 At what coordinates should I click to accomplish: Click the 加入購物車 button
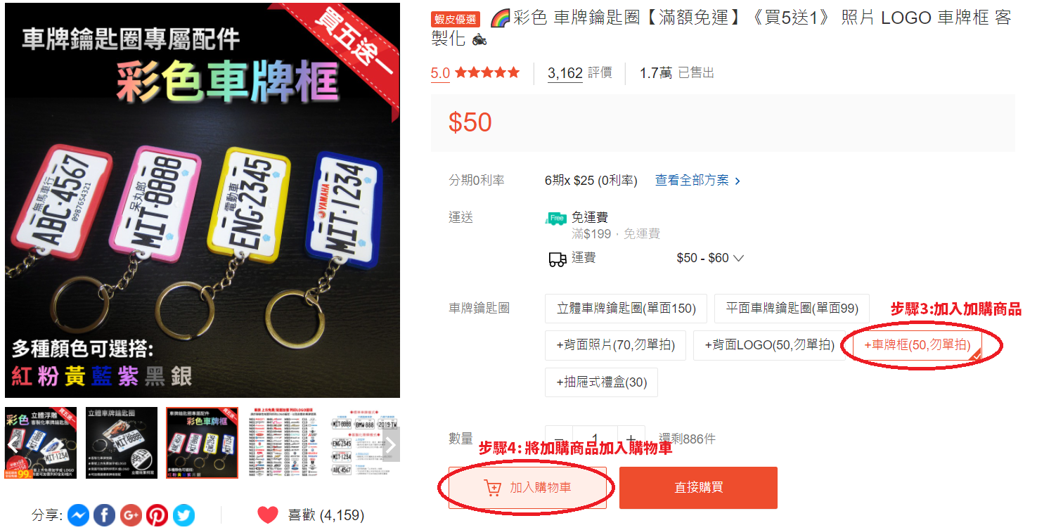[x=527, y=488]
